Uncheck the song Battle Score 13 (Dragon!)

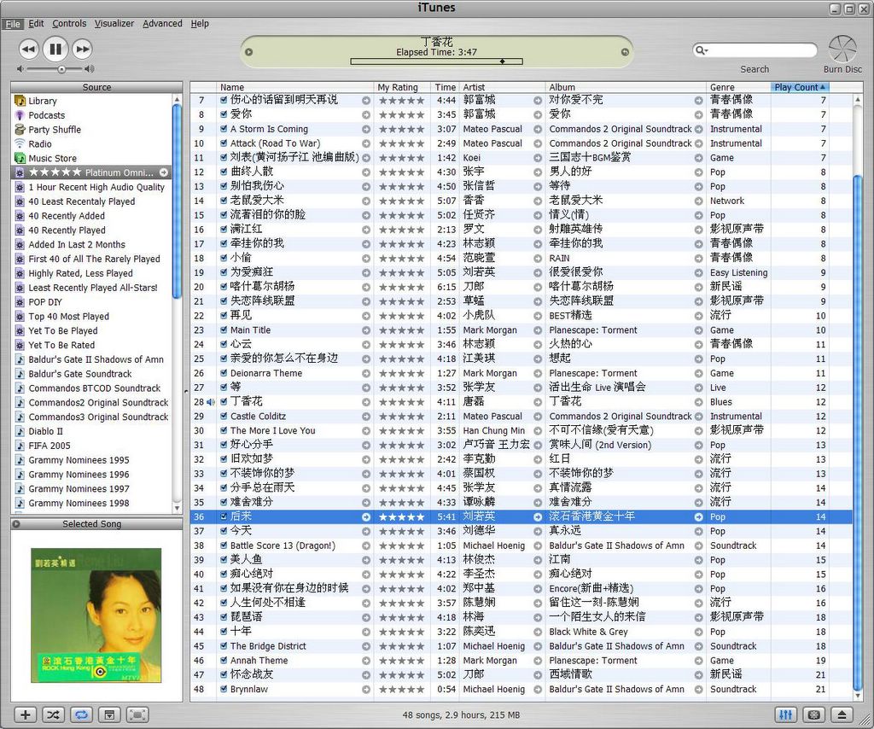coord(224,545)
